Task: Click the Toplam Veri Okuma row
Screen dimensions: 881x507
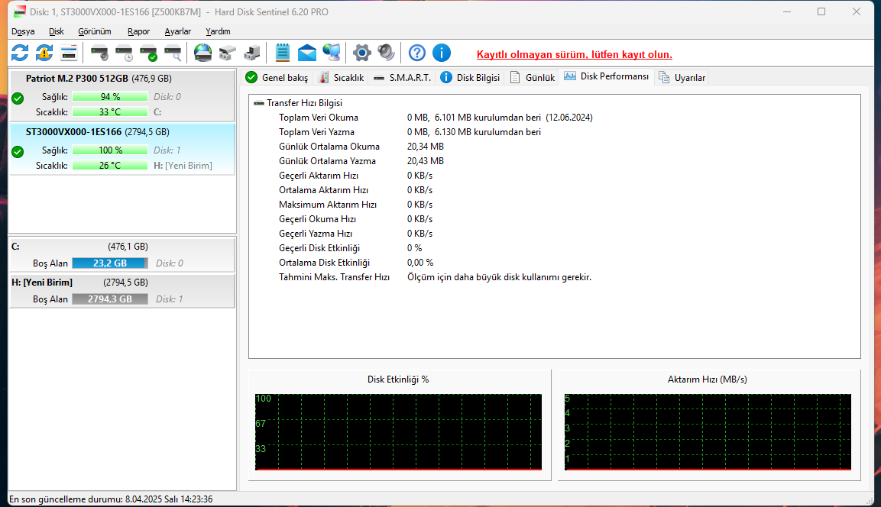Action: [x=436, y=118]
